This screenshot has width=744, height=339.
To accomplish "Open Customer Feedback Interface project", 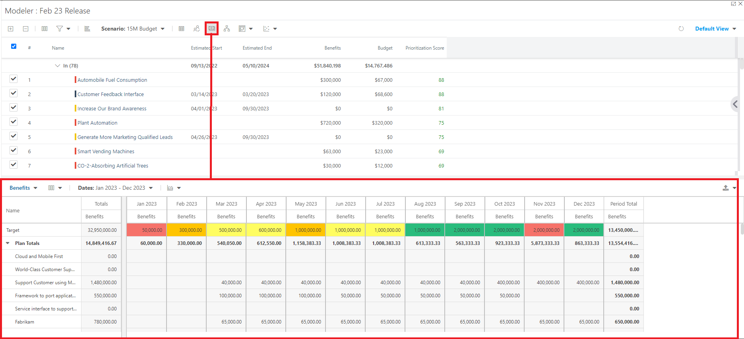I will click(110, 94).
